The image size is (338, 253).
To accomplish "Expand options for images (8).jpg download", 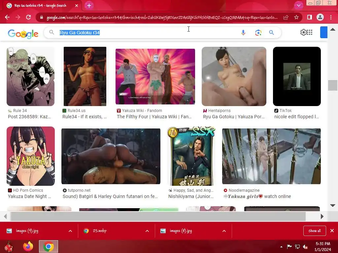I will [x=224, y=231].
